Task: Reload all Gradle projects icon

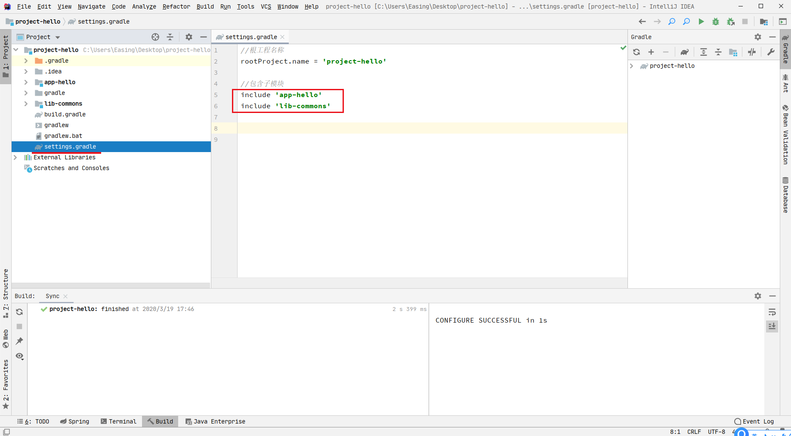Action: (x=637, y=52)
